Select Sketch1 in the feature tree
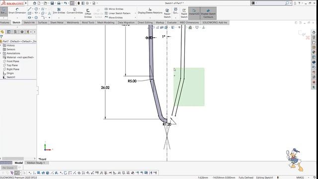Image resolution: width=318 pixels, height=179 pixels. tap(11, 77)
